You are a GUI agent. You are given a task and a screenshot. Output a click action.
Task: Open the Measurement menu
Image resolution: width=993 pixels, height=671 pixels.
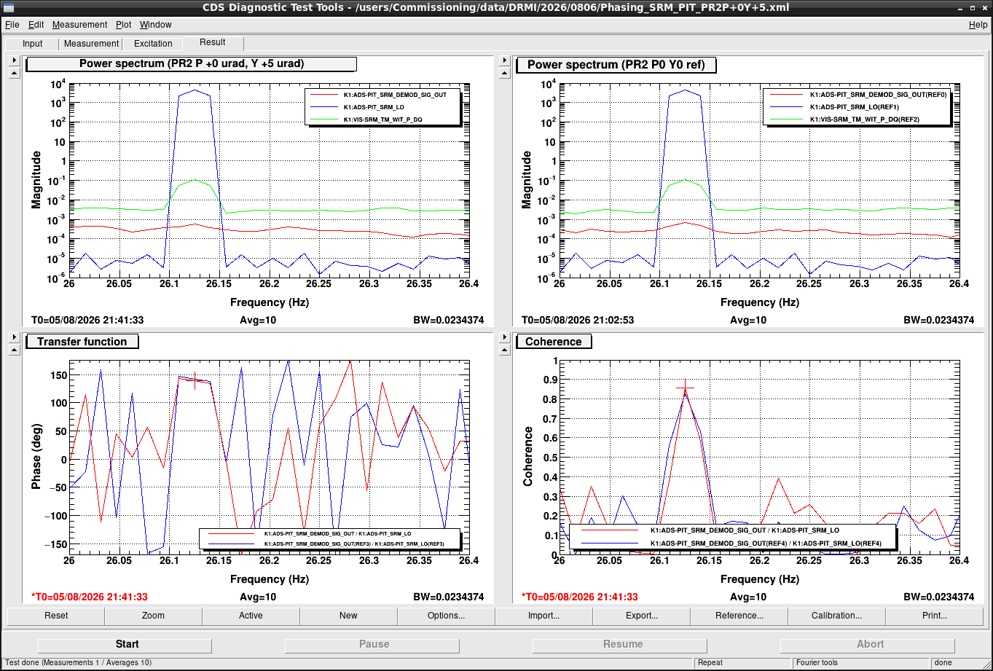(x=79, y=25)
